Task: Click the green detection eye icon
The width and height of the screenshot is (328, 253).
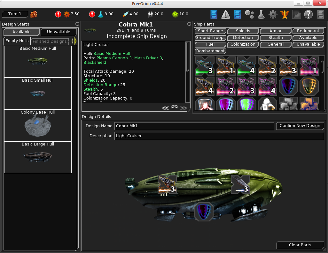Action: [x=175, y=14]
